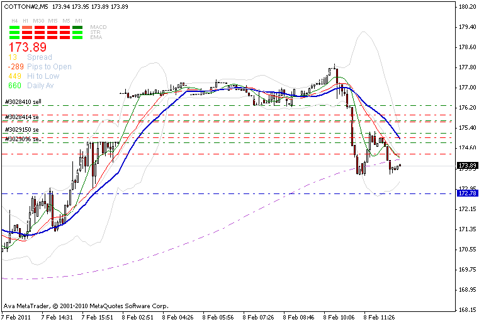Click the Daily Av label

tap(40, 85)
